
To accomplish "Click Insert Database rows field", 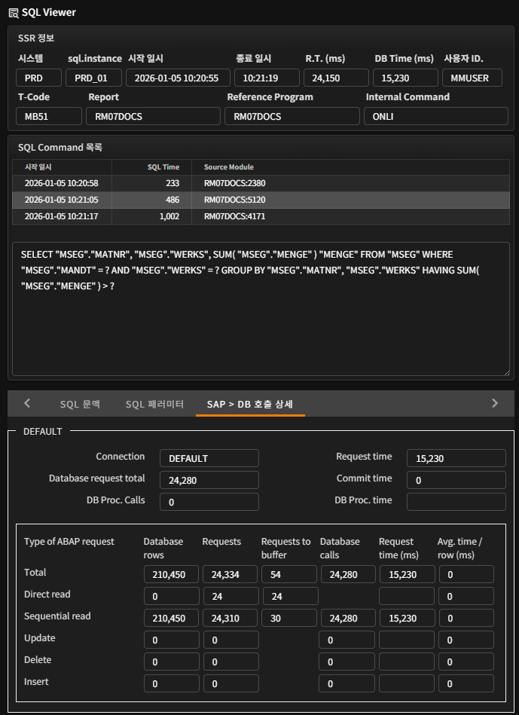I will pyautogui.click(x=172, y=683).
